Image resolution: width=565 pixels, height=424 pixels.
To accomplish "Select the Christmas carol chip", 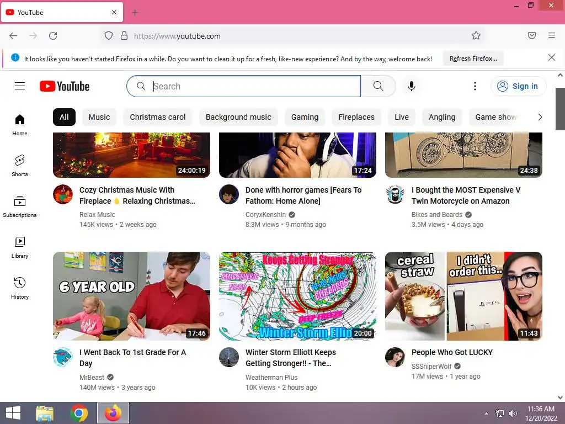I will pos(158,117).
